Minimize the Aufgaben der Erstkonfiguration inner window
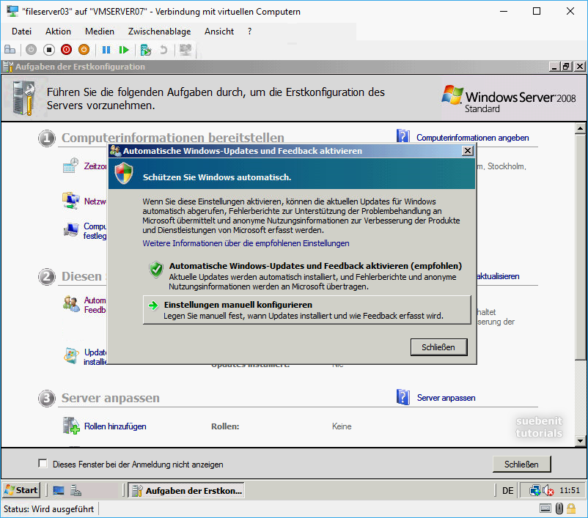Viewport: 588px width, 518px height. 554,67
